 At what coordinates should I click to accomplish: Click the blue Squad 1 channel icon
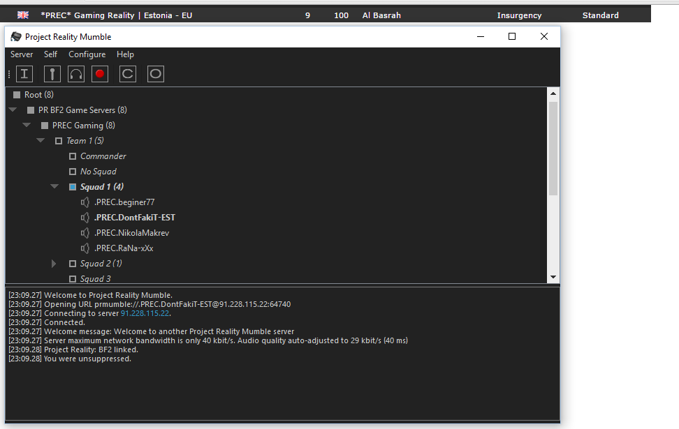pos(73,187)
